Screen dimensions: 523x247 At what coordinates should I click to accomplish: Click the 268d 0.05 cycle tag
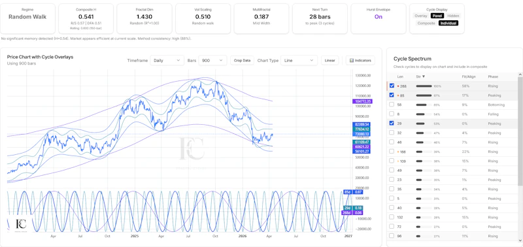pos(352,212)
